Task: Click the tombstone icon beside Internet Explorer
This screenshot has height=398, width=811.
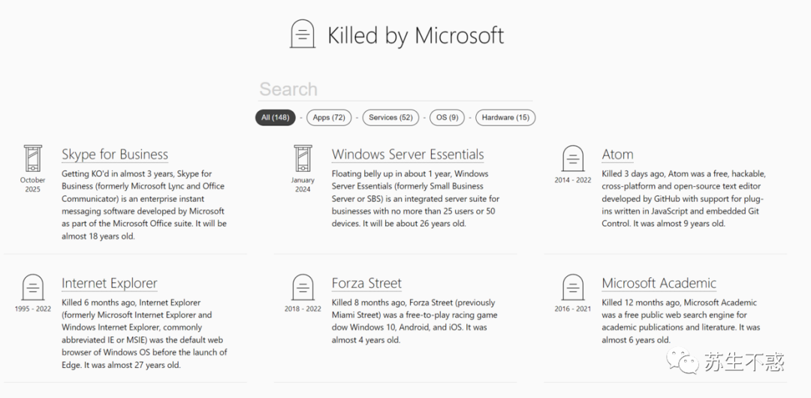Action: 32,288
